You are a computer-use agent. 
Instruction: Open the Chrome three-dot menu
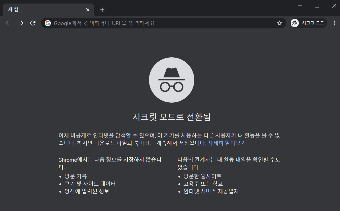click(x=334, y=23)
